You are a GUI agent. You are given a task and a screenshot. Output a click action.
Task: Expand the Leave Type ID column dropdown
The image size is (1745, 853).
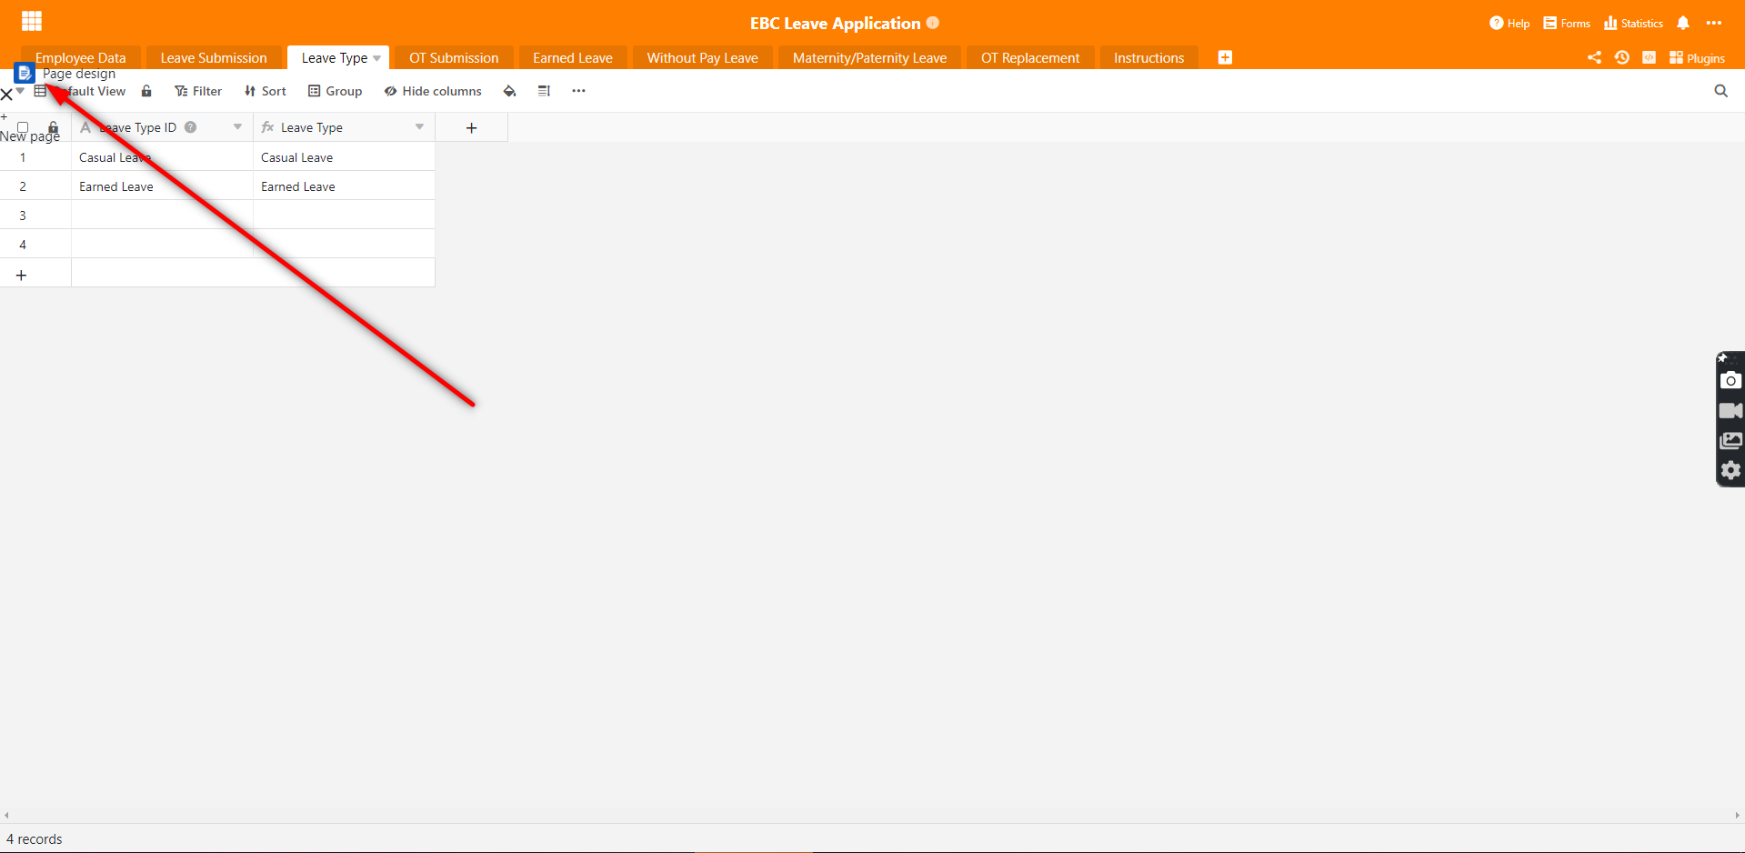click(x=237, y=127)
